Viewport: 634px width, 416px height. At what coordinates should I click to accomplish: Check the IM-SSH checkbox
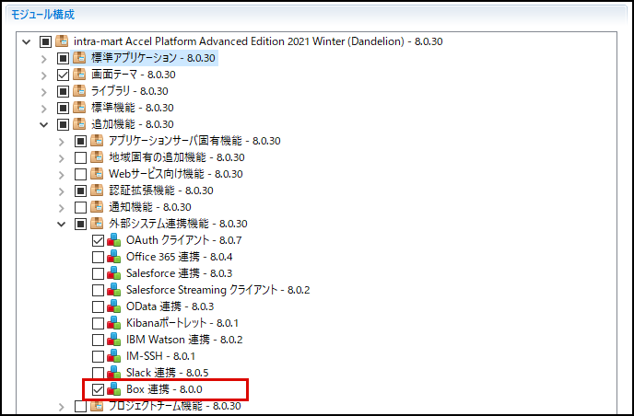pos(98,356)
